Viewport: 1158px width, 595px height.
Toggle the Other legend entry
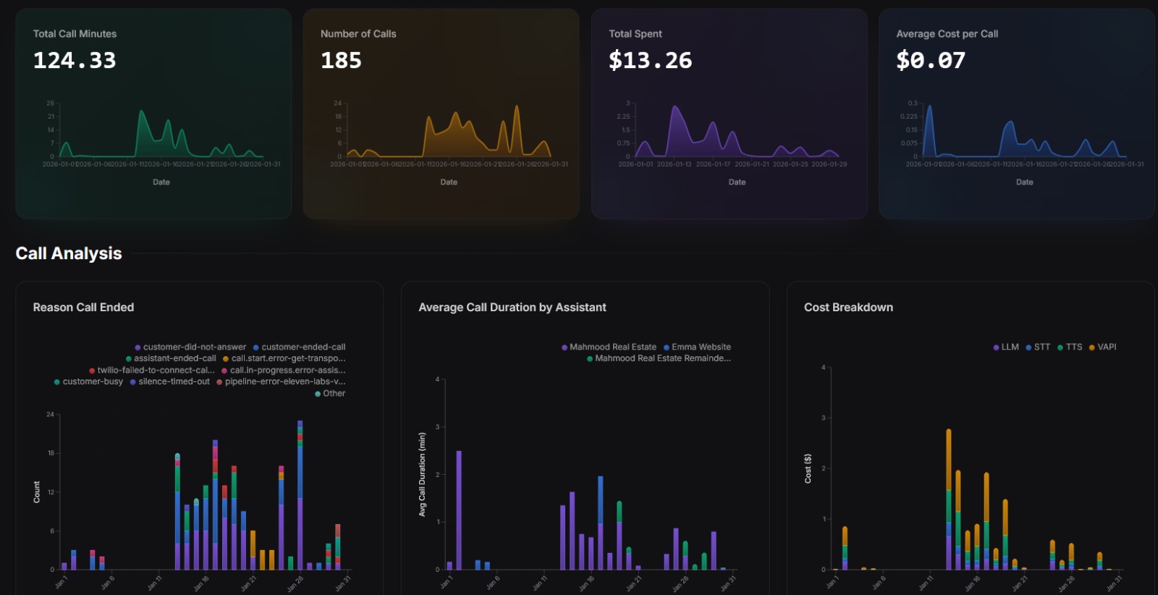point(330,393)
